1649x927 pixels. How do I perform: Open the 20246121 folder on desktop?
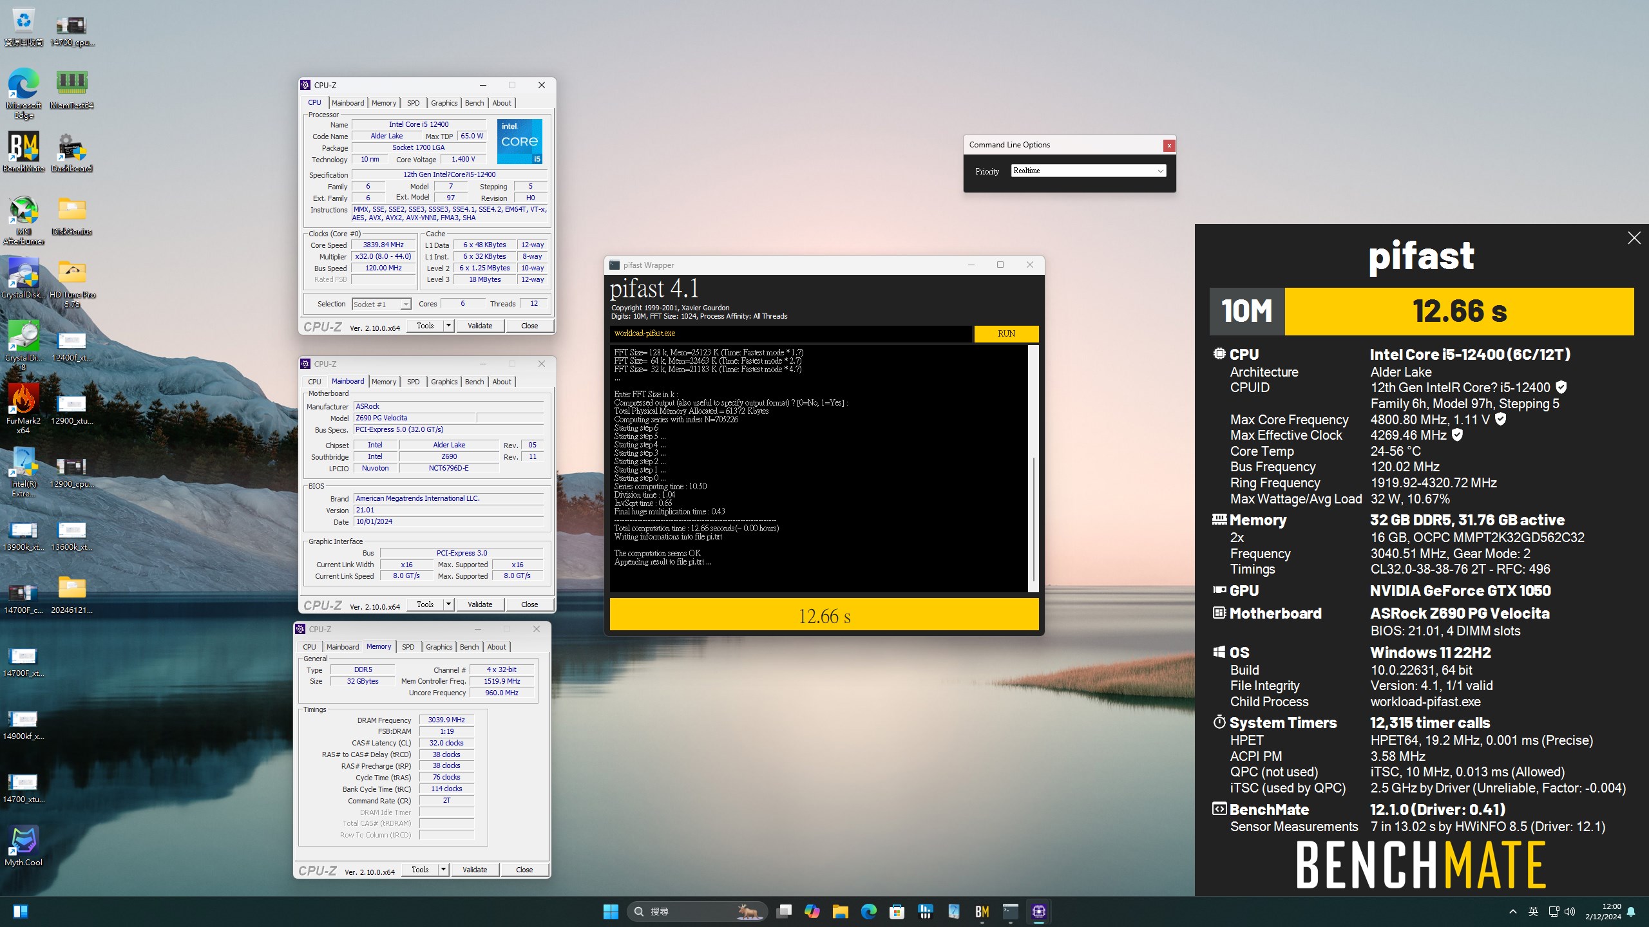71,594
